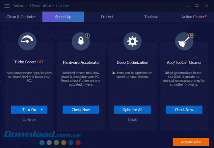Click the Deep Optimization gear icon
This screenshot has width=214, height=148.
(132, 41)
